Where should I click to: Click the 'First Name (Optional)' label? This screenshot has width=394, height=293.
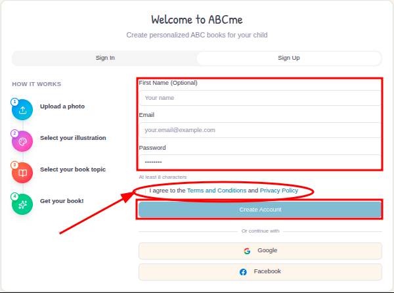point(168,83)
